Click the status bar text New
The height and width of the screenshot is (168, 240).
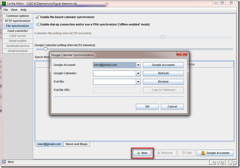pyautogui.click(x=11, y=162)
